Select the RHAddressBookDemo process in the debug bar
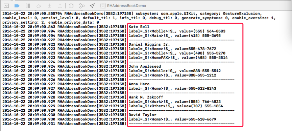This screenshot has width=292, height=131. (127, 6)
